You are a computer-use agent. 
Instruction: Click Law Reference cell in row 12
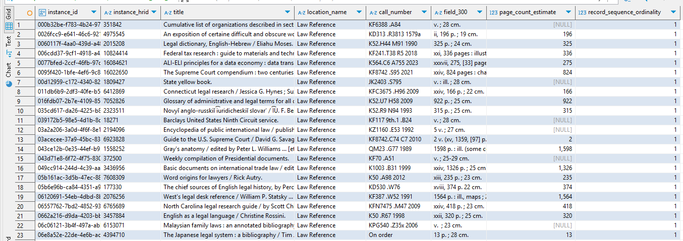[330, 130]
